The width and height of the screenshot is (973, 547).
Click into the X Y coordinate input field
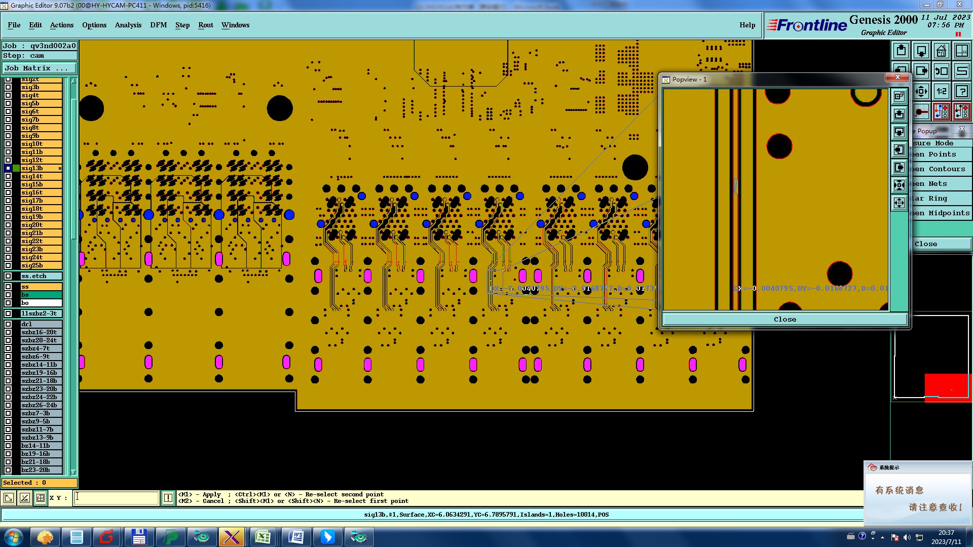117,498
